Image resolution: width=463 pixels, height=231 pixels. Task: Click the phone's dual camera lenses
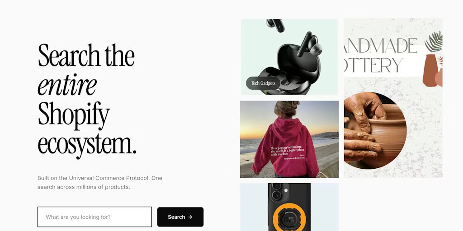tap(277, 191)
